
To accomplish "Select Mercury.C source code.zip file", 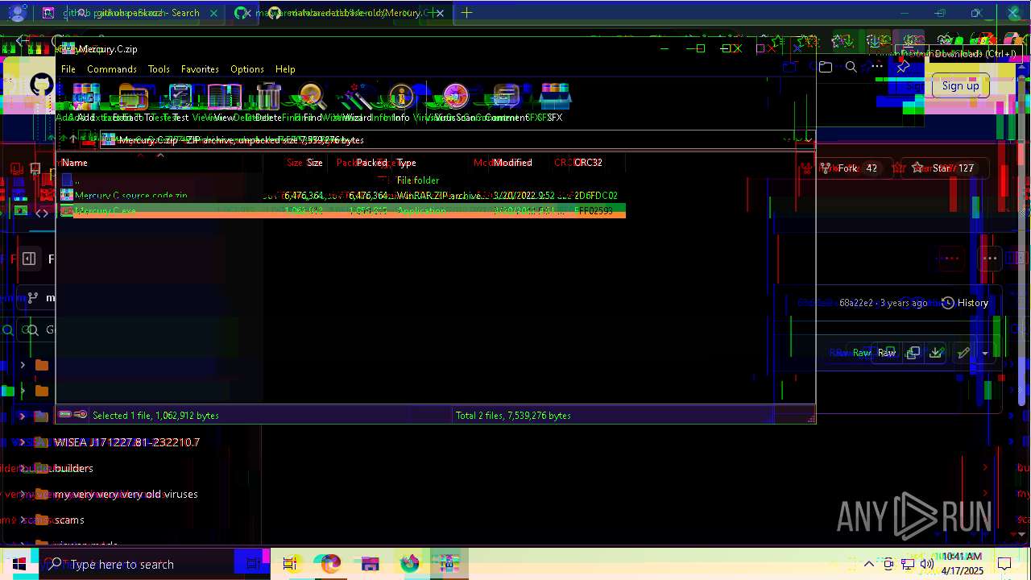I will pyautogui.click(x=342, y=196).
